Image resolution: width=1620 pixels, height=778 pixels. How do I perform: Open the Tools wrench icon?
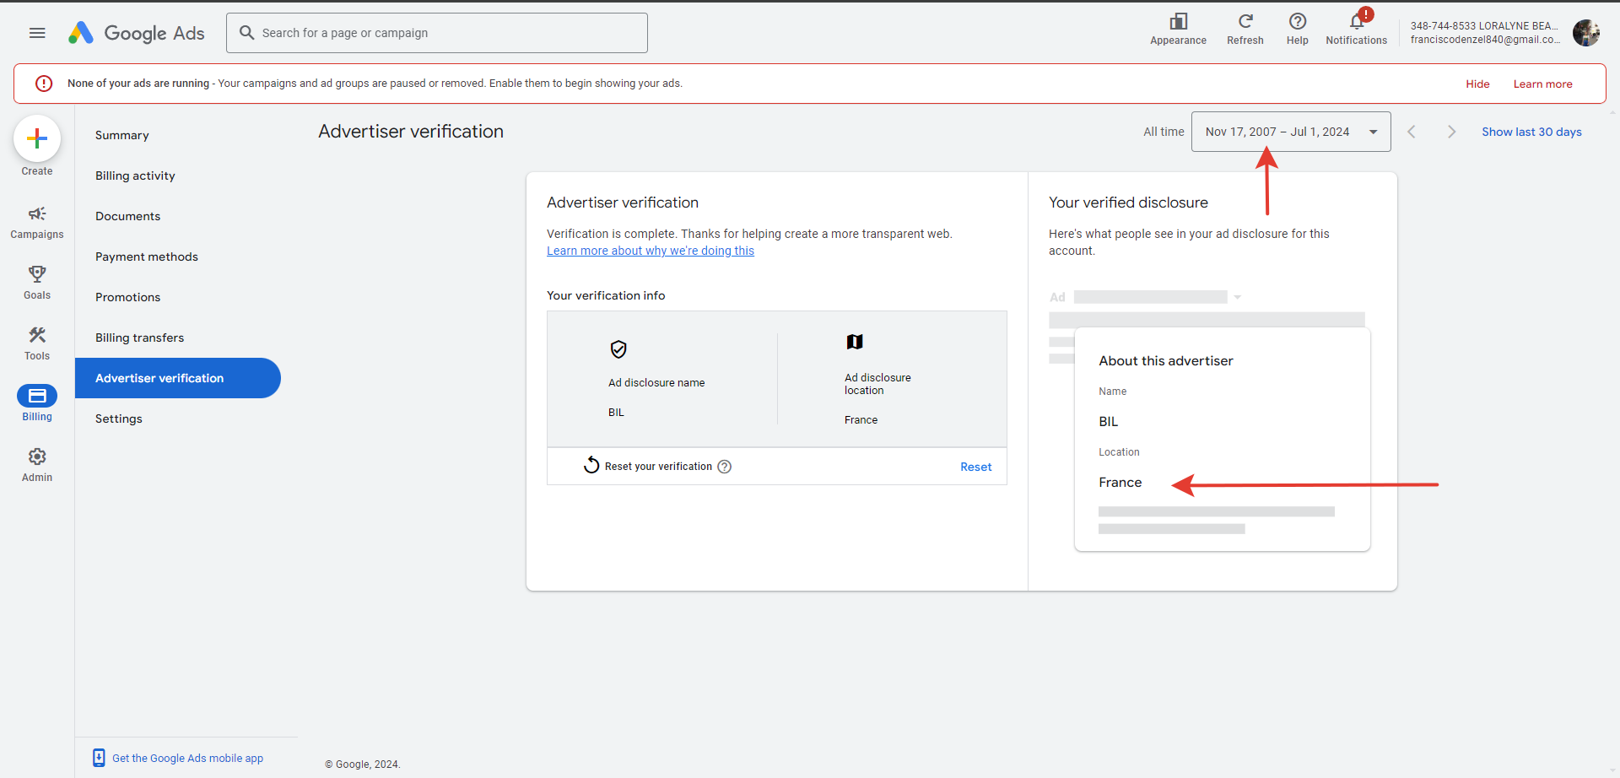coord(37,335)
